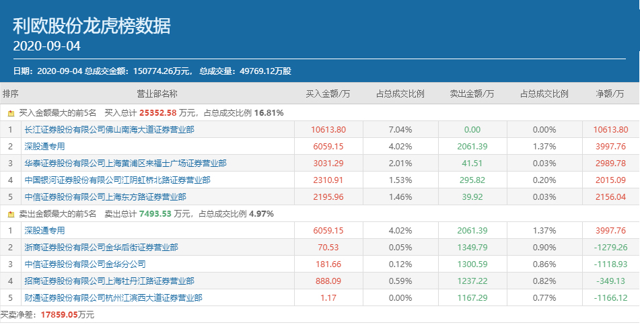The width and height of the screenshot is (640, 325).
Task: Click the -1166.12 net amount cell
Action: pyautogui.click(x=610, y=297)
